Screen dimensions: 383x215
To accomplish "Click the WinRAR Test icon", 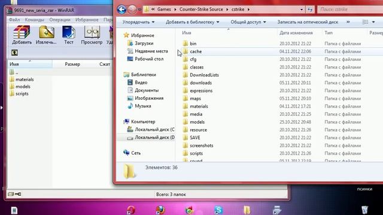I will [x=69, y=35].
